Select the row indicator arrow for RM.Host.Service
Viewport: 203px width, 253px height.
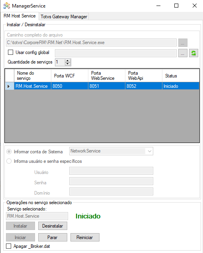[10, 86]
